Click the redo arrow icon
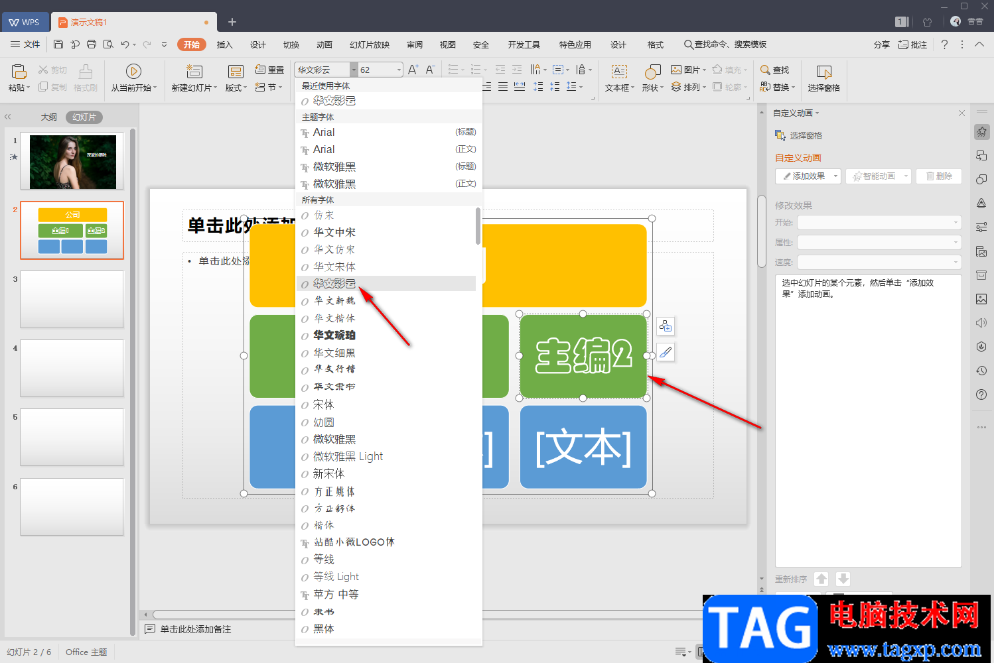 pos(147,44)
